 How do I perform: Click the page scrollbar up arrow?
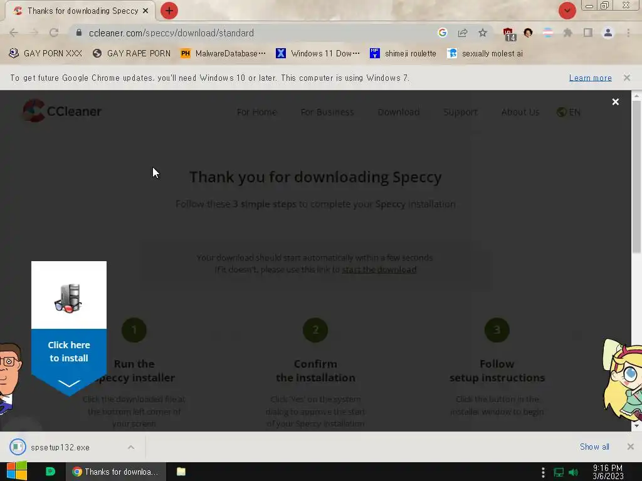click(636, 96)
